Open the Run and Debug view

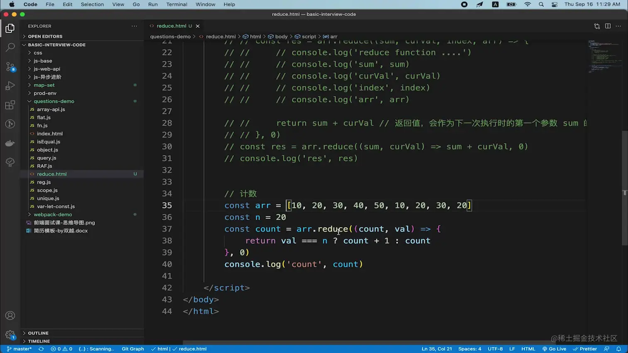tap(10, 85)
